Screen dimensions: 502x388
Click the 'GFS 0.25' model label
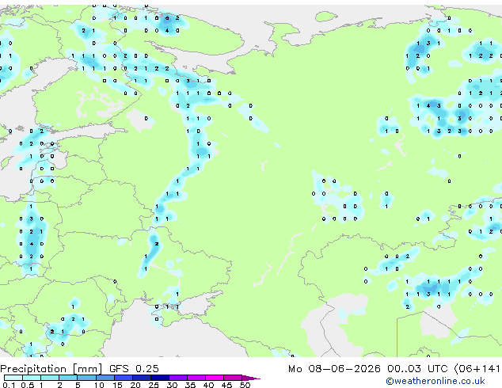coord(134,369)
